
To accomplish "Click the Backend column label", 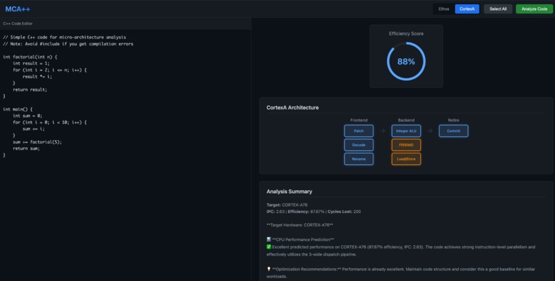I will coord(406,120).
